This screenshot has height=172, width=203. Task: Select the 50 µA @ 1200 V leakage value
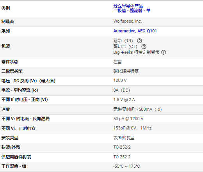pos(128,119)
